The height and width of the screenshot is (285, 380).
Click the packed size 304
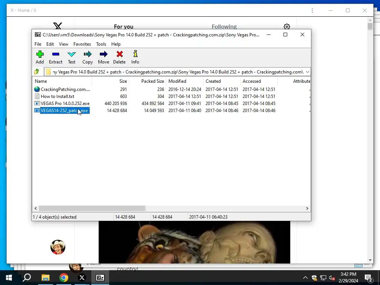(x=160, y=96)
